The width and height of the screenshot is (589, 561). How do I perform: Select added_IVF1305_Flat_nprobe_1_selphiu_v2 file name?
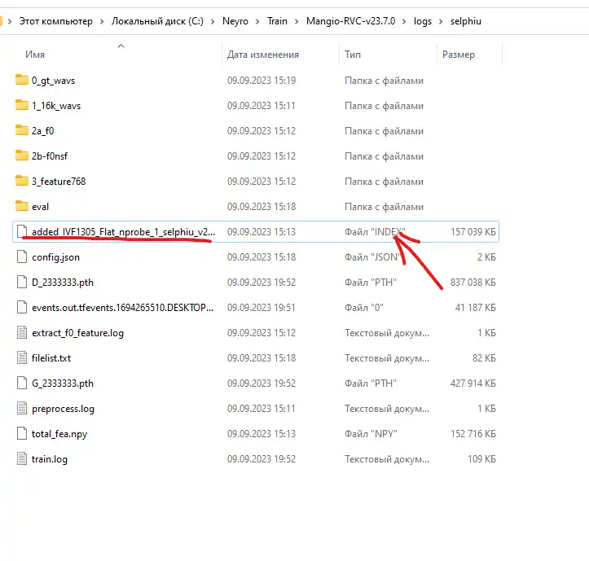[123, 232]
